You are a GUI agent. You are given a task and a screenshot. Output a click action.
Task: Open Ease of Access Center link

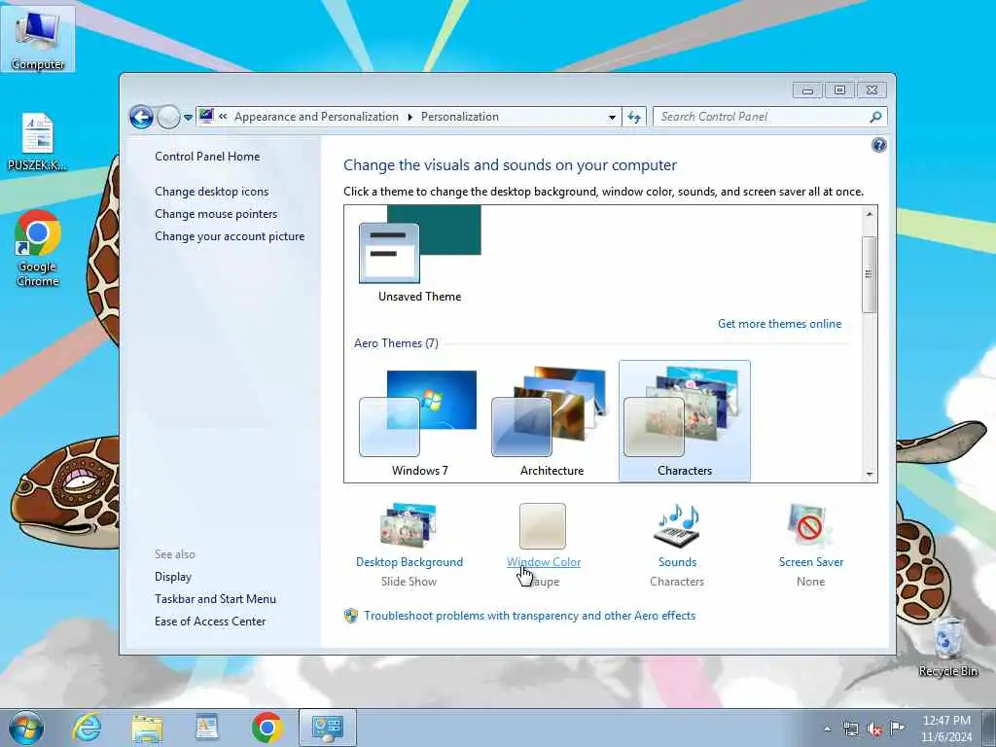[x=210, y=622]
